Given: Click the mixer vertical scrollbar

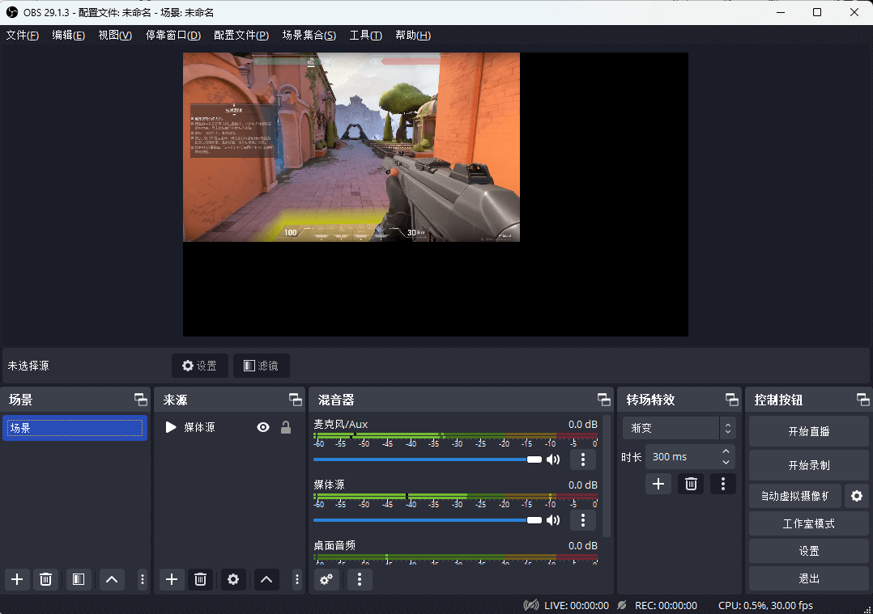Looking at the screenshot, I should point(607,476).
